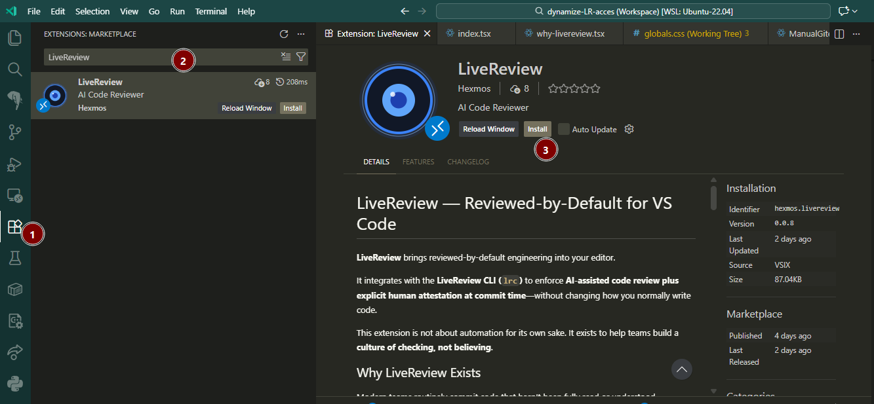This screenshot has width=874, height=404.
Task: Select the FEATURES tab
Action: point(418,162)
